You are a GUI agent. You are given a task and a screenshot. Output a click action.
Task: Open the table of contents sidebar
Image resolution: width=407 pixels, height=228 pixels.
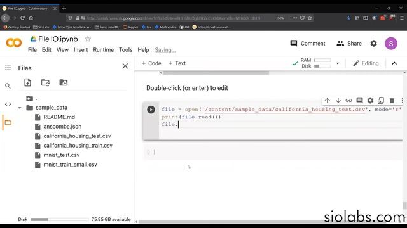[8, 68]
